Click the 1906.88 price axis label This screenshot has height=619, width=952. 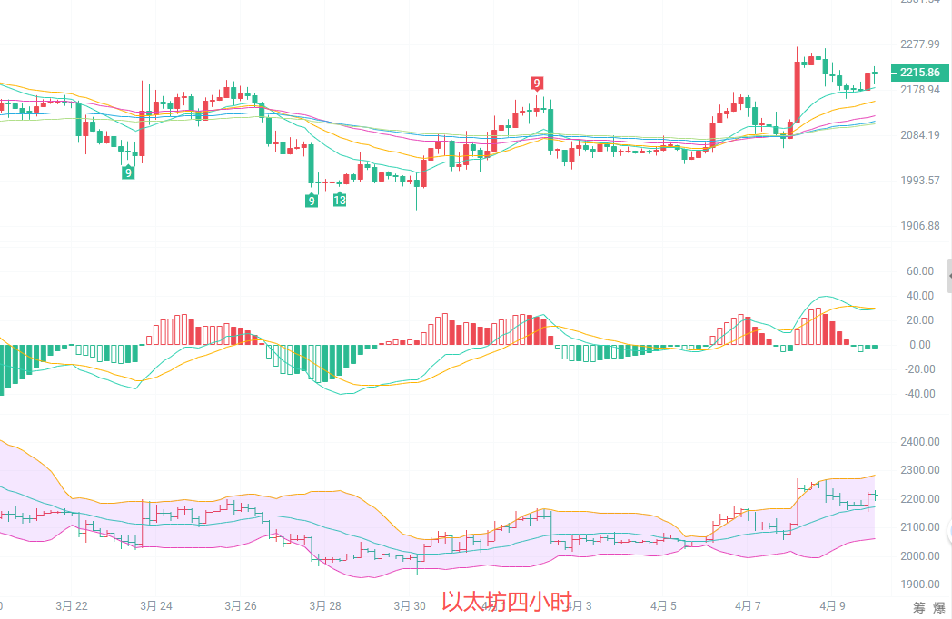(919, 225)
